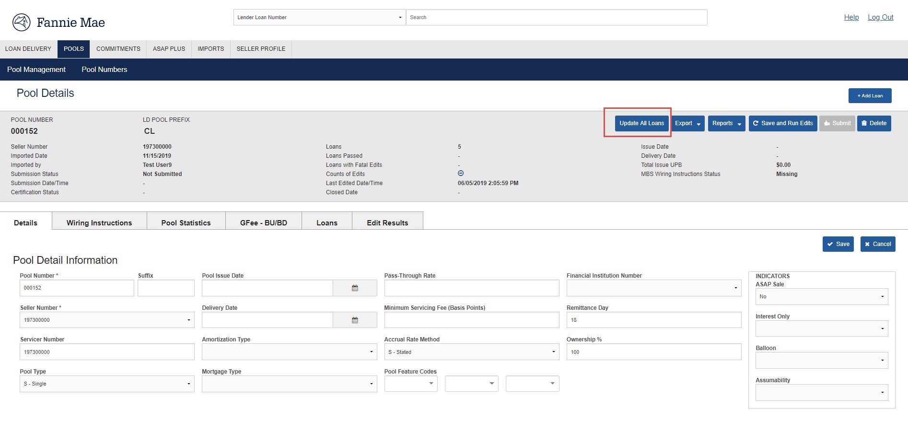Go to the LOAN DELIVERY menu
The width and height of the screenshot is (908, 422).
click(x=28, y=49)
